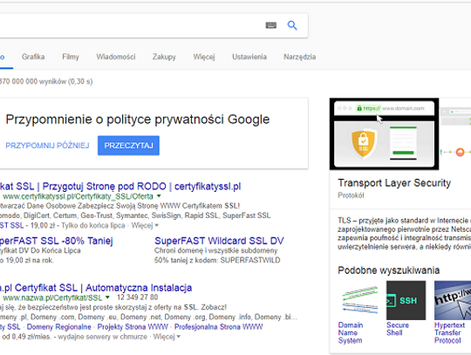This screenshot has width=471, height=355.
Task: Open the Grafika search tab
Action: coord(33,57)
